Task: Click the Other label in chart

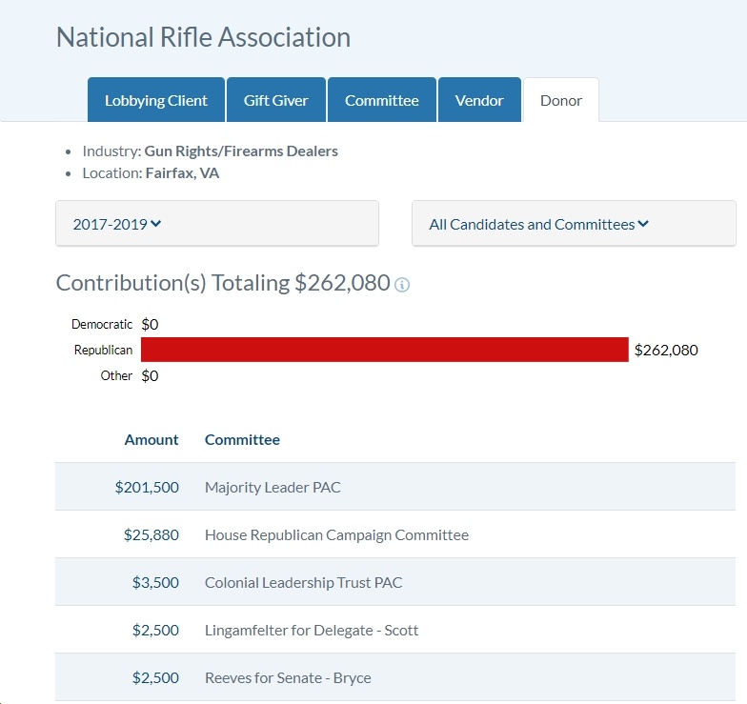Action: 116,375
